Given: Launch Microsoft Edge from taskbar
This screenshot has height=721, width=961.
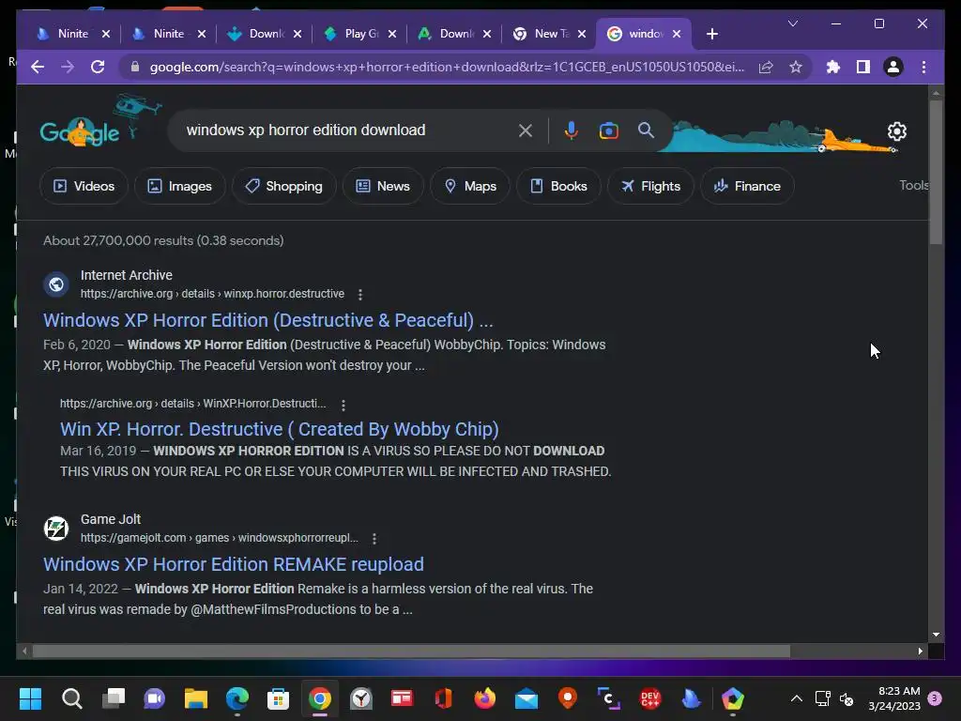Looking at the screenshot, I should click(x=237, y=698).
